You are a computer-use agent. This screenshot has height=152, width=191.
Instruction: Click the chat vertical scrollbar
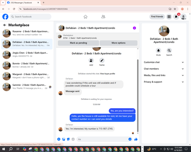tap(138, 96)
